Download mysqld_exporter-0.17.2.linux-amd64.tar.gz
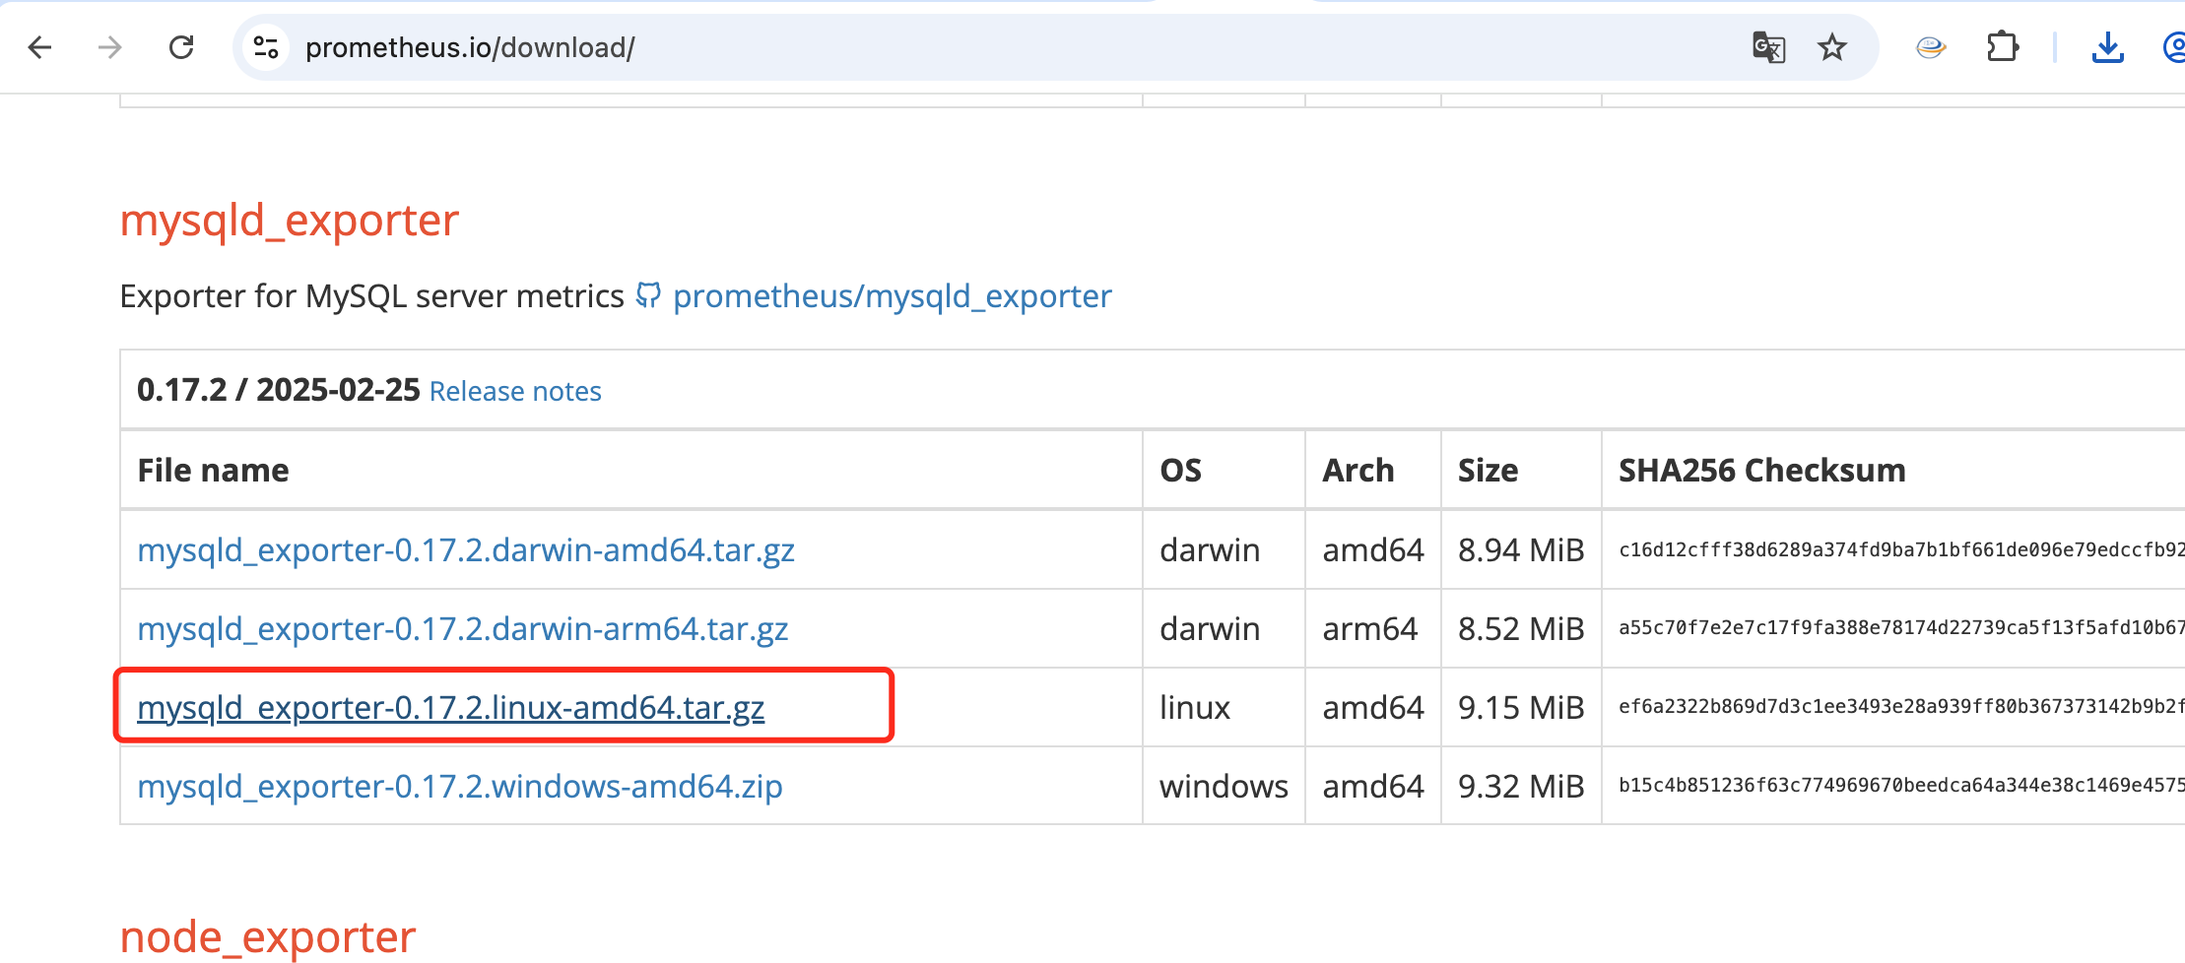2185x963 pixels. click(x=451, y=707)
